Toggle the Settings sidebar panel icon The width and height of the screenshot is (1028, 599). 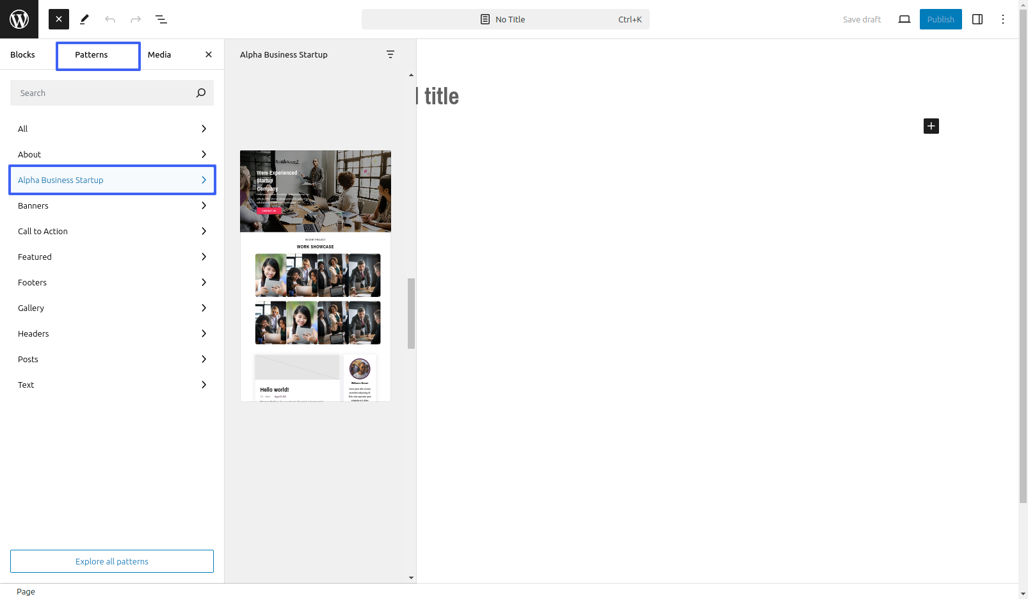tap(977, 19)
